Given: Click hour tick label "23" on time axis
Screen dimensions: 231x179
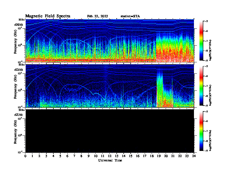Looking at the screenshot, I should [187, 156].
